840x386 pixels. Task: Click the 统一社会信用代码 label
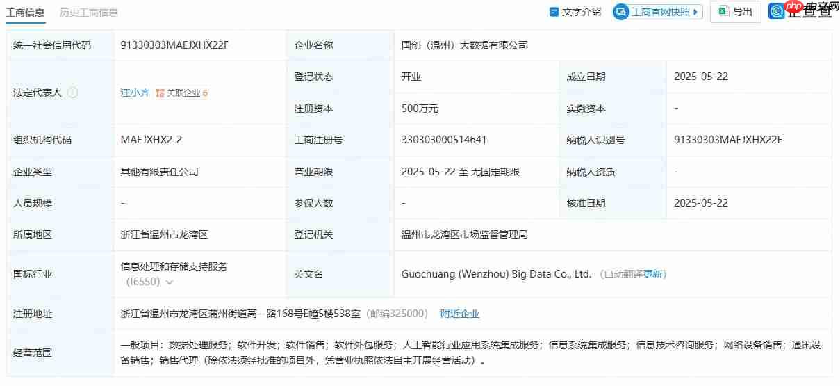click(52, 45)
